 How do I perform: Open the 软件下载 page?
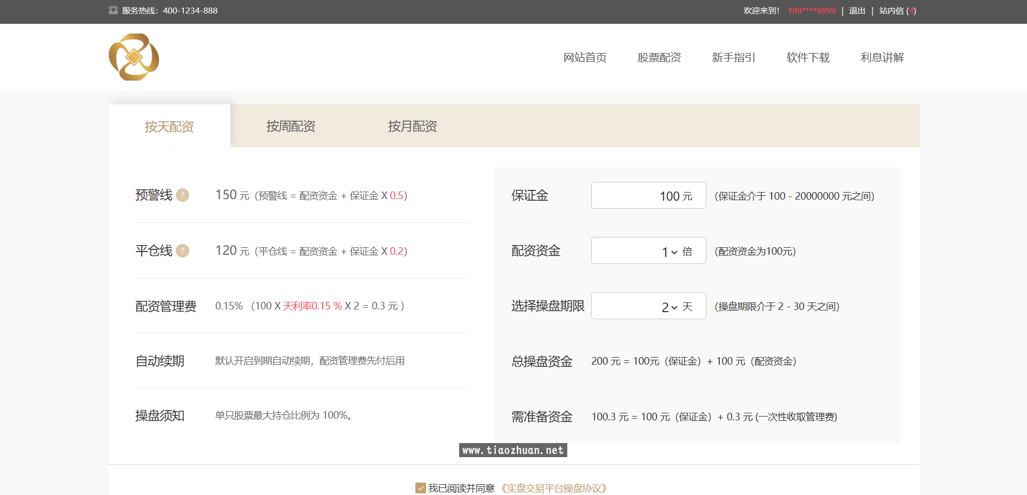pyautogui.click(x=808, y=57)
